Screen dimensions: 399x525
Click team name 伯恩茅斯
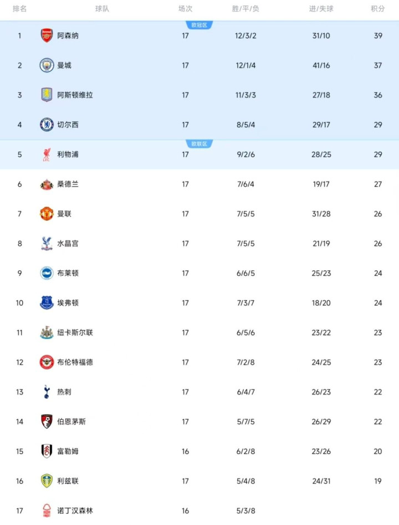(71, 421)
